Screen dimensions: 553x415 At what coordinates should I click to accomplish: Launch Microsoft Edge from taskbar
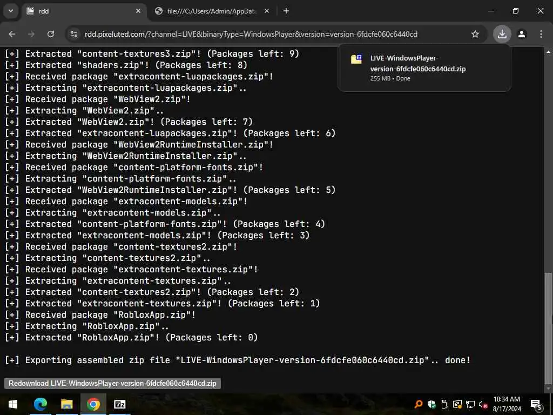point(40,404)
